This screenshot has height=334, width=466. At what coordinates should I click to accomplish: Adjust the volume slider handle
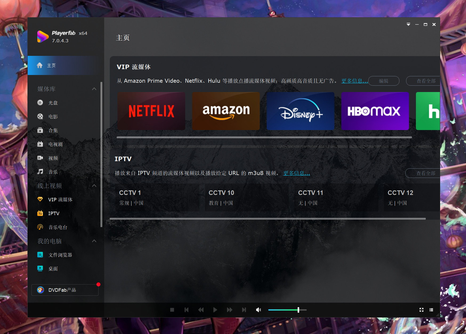click(298, 310)
